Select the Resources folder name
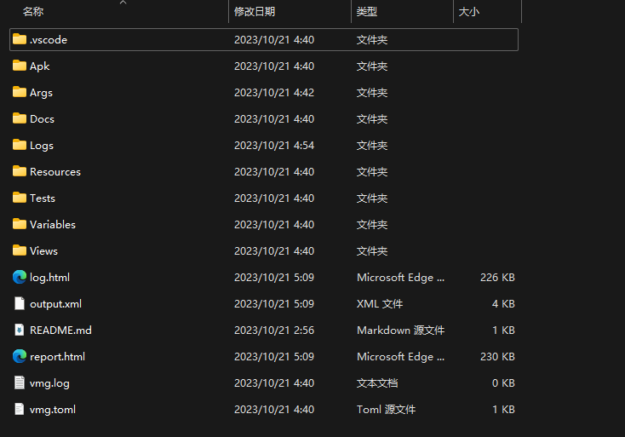The width and height of the screenshot is (625, 437). coord(55,172)
